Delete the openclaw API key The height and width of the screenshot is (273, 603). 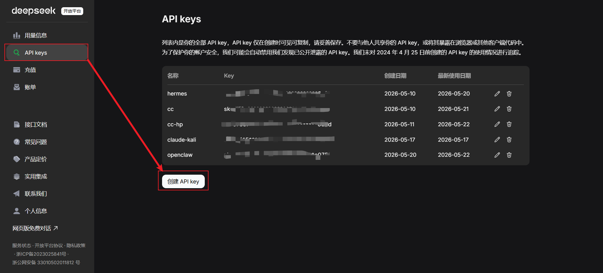click(509, 155)
